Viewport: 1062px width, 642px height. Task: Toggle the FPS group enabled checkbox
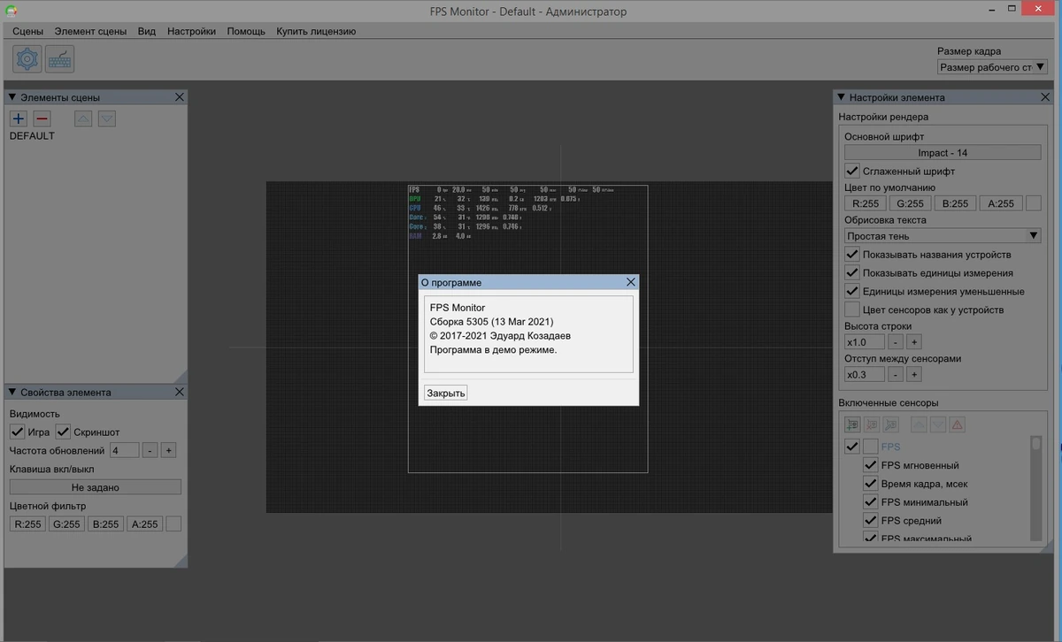[x=852, y=447]
